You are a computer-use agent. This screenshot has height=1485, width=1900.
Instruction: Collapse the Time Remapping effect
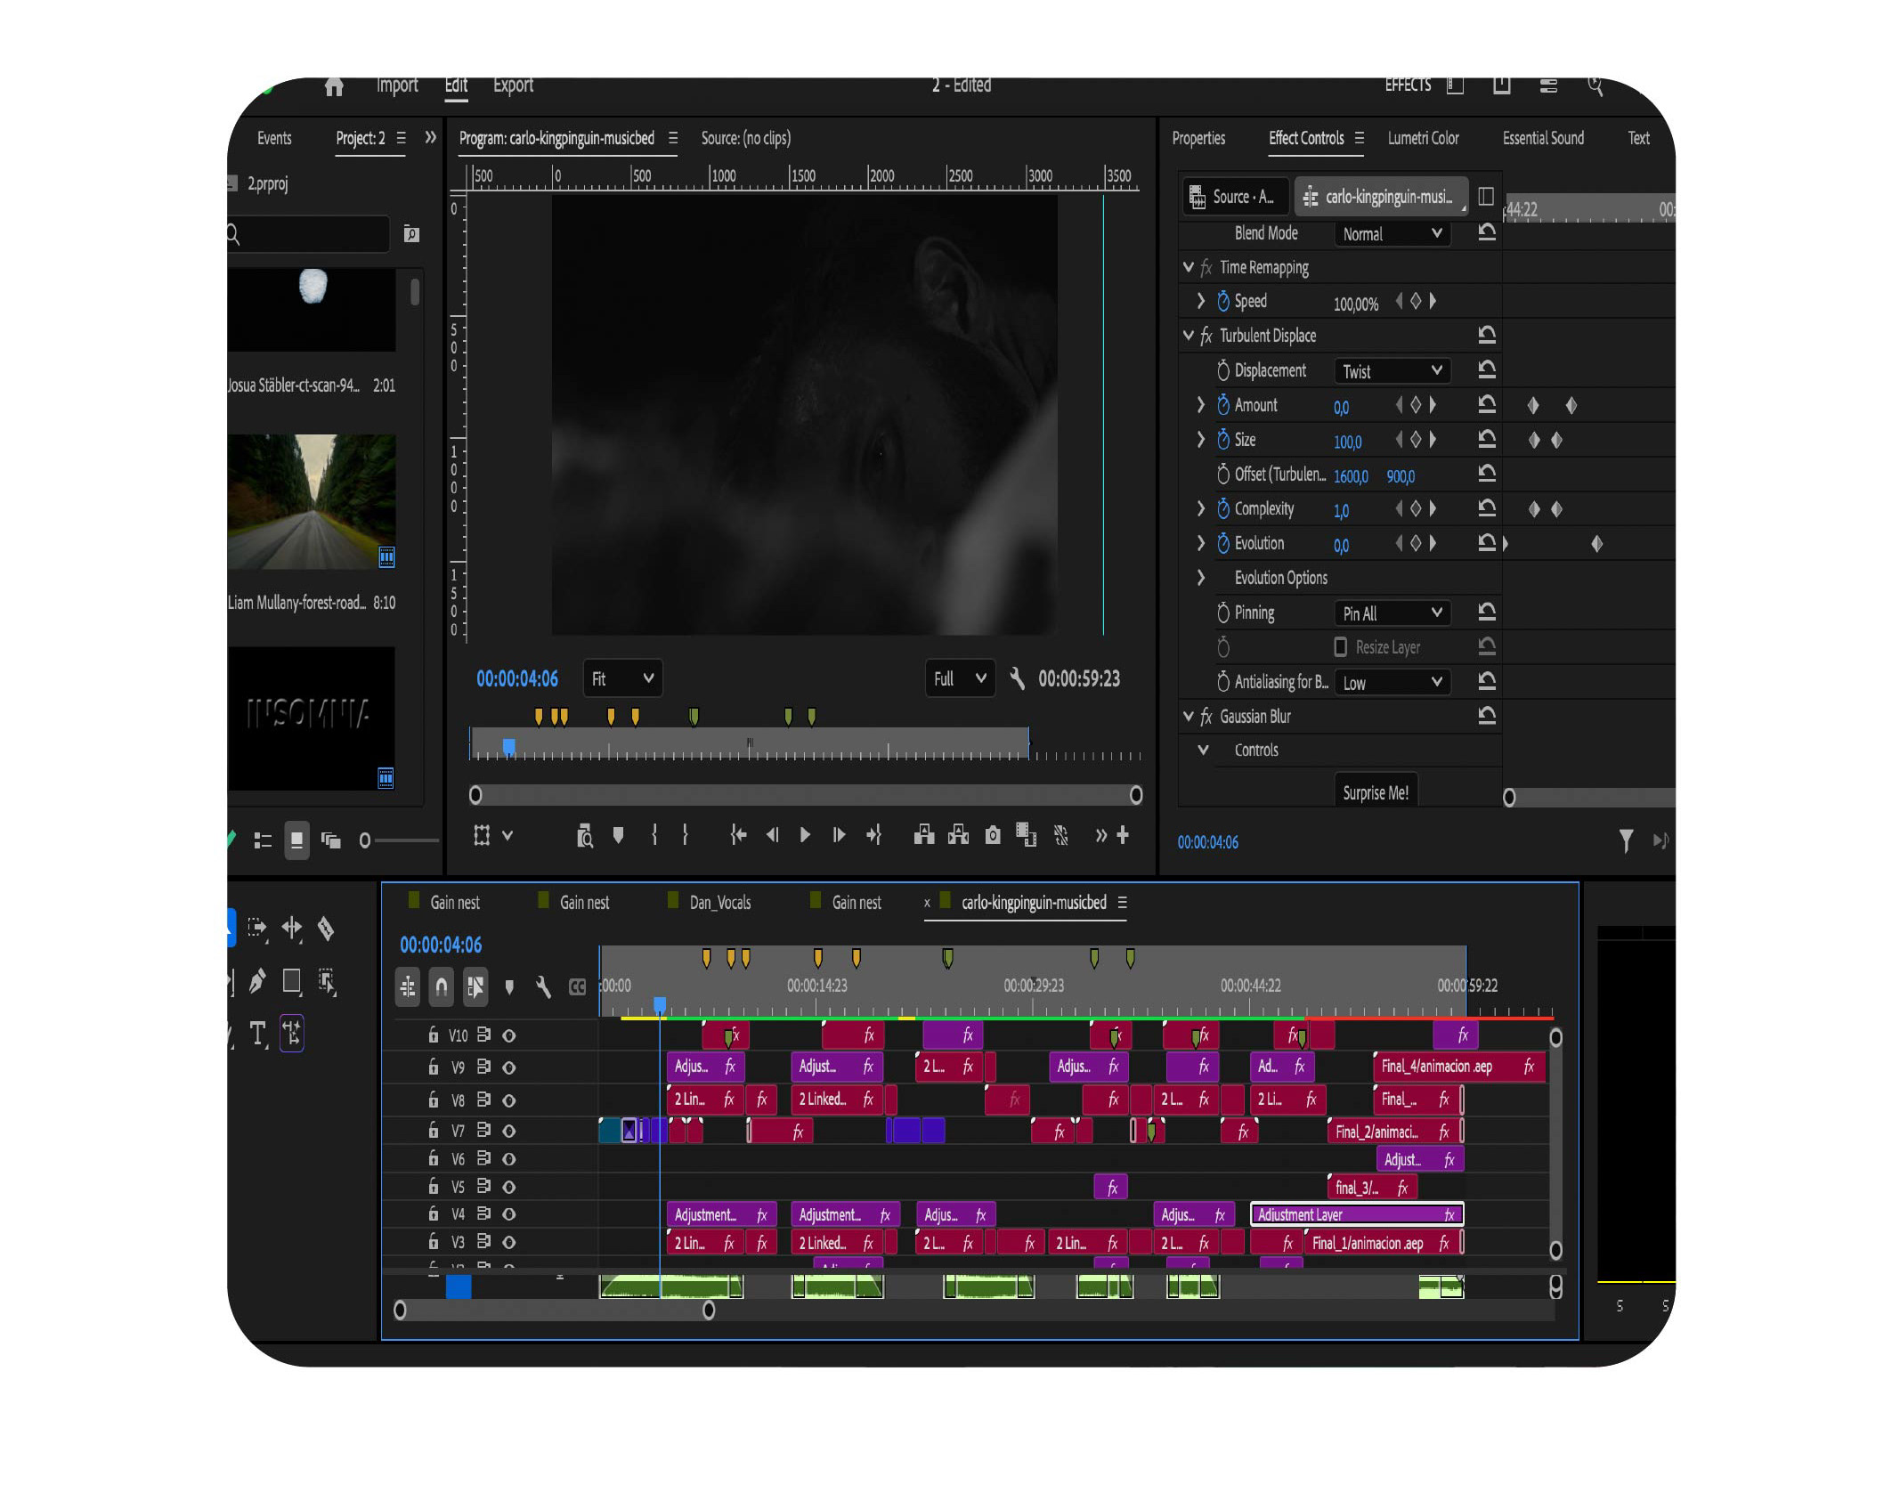coord(1188,267)
